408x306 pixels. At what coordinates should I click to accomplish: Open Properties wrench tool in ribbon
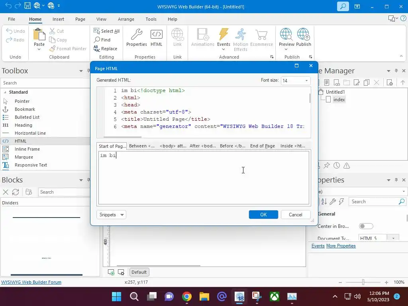tap(137, 37)
